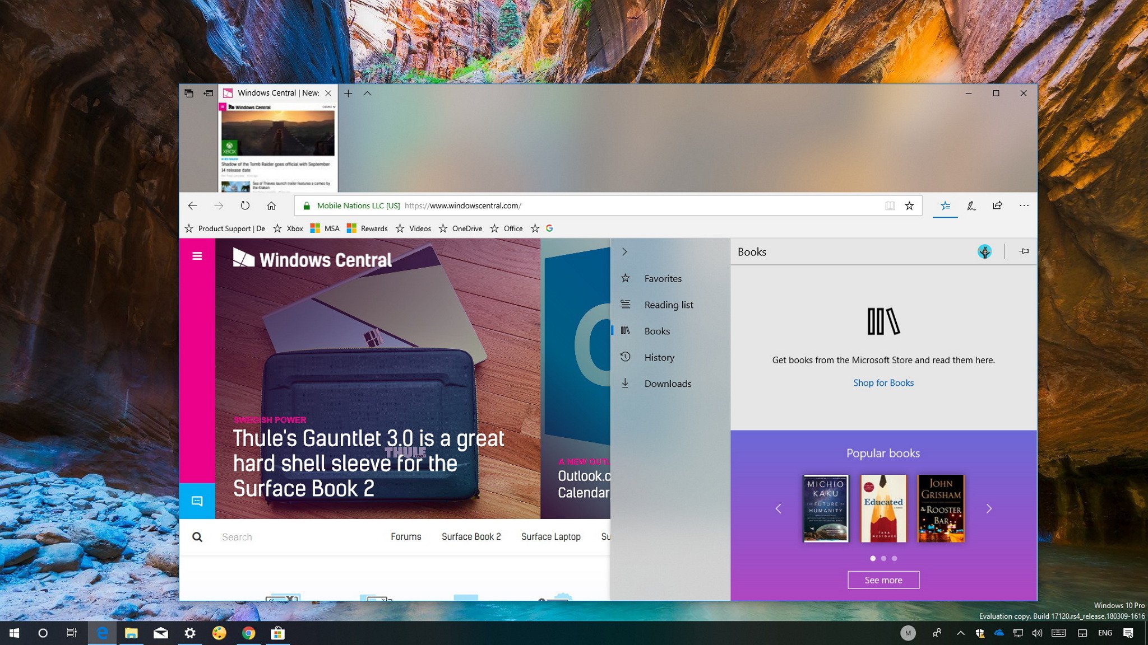
Task: Expand the Hub sidebar panel arrow
Action: (625, 251)
